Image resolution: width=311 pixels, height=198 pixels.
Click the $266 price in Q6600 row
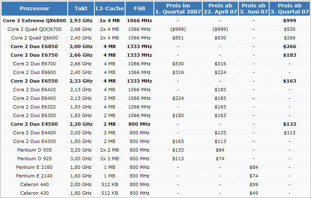point(290,38)
